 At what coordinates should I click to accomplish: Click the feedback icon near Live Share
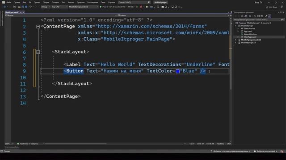coord(282,7)
